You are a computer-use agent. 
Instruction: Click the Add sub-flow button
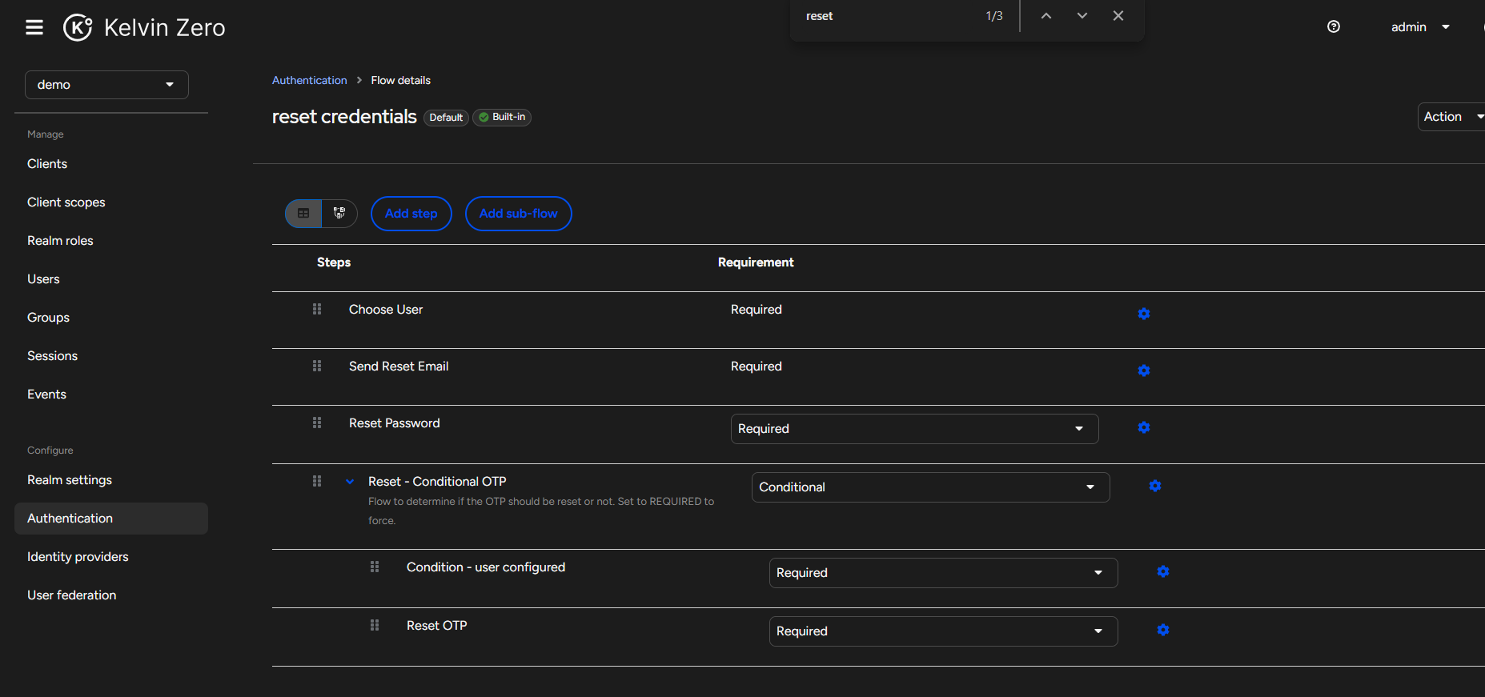[519, 214]
